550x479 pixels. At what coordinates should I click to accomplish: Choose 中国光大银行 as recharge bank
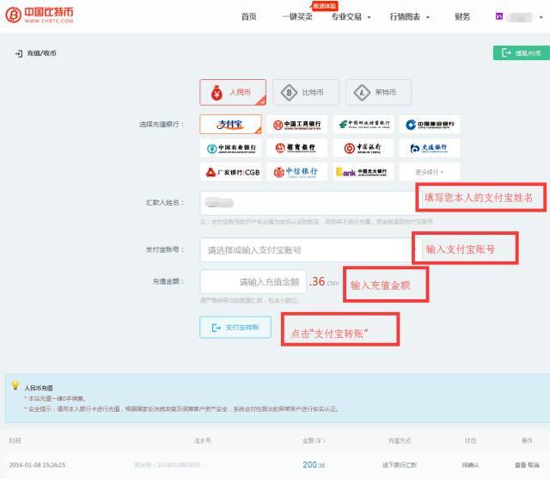point(364,172)
